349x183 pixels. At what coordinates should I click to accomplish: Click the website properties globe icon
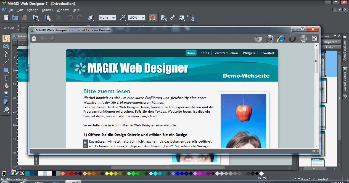click(x=182, y=18)
